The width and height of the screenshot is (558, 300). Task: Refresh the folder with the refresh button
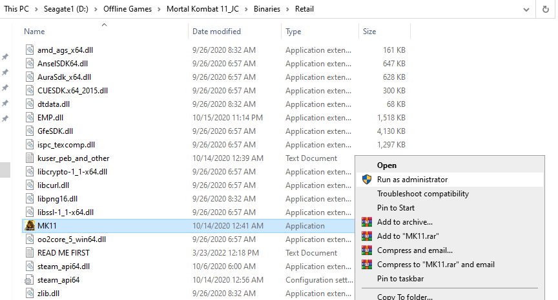546,9
